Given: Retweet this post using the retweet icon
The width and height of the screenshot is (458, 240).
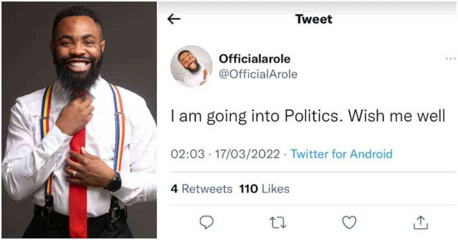Looking at the screenshot, I should [x=278, y=222].
